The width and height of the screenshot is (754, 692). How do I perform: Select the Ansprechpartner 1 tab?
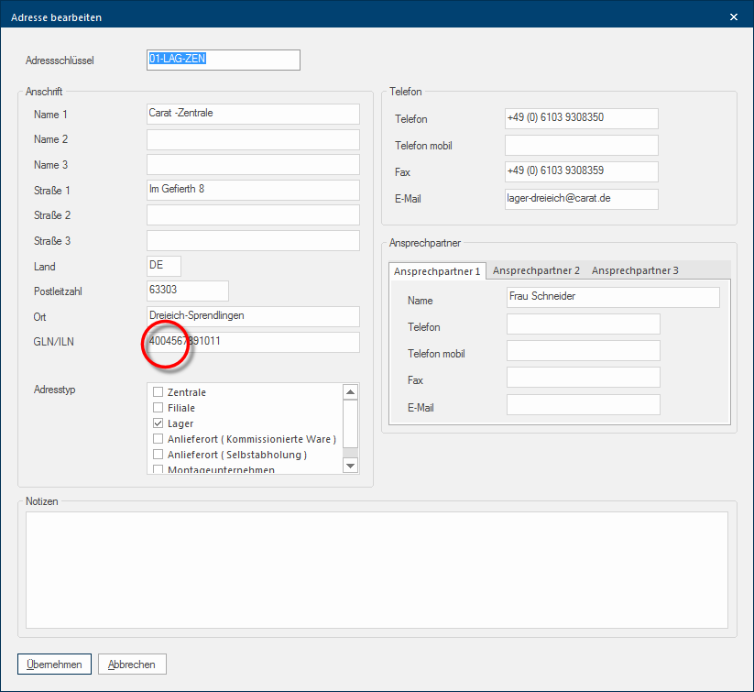coord(436,271)
